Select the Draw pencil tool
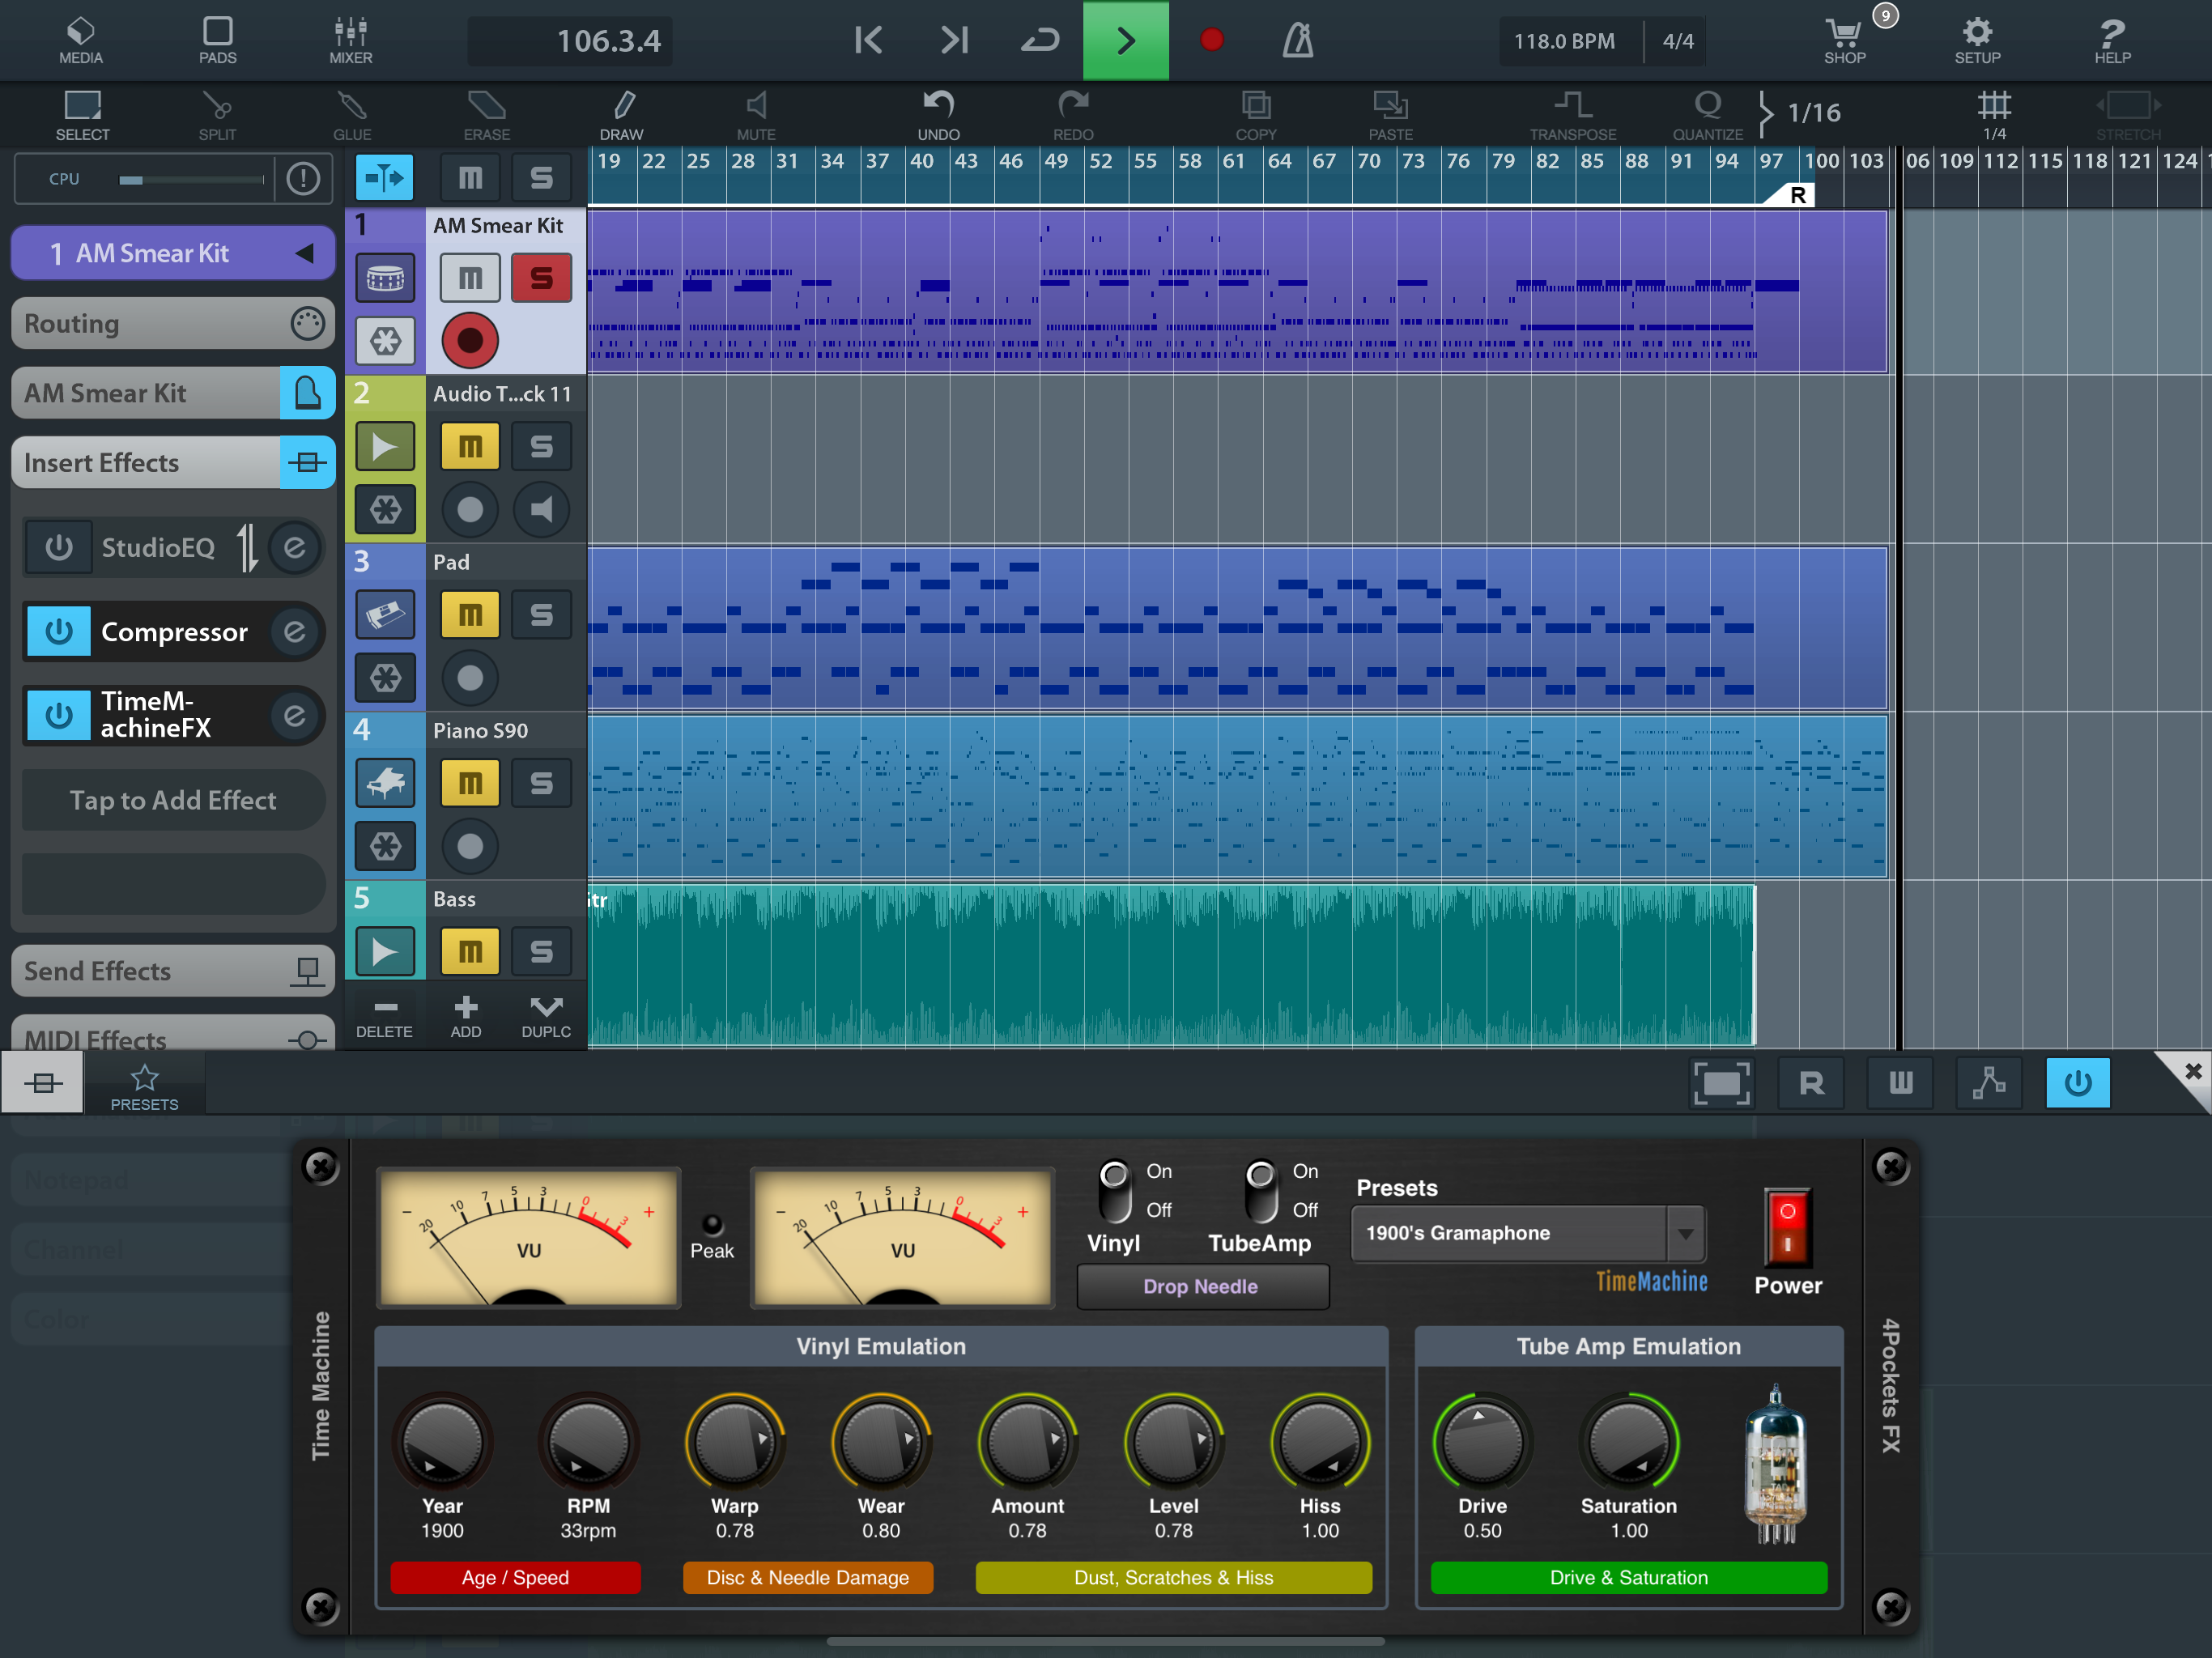 tap(622, 113)
